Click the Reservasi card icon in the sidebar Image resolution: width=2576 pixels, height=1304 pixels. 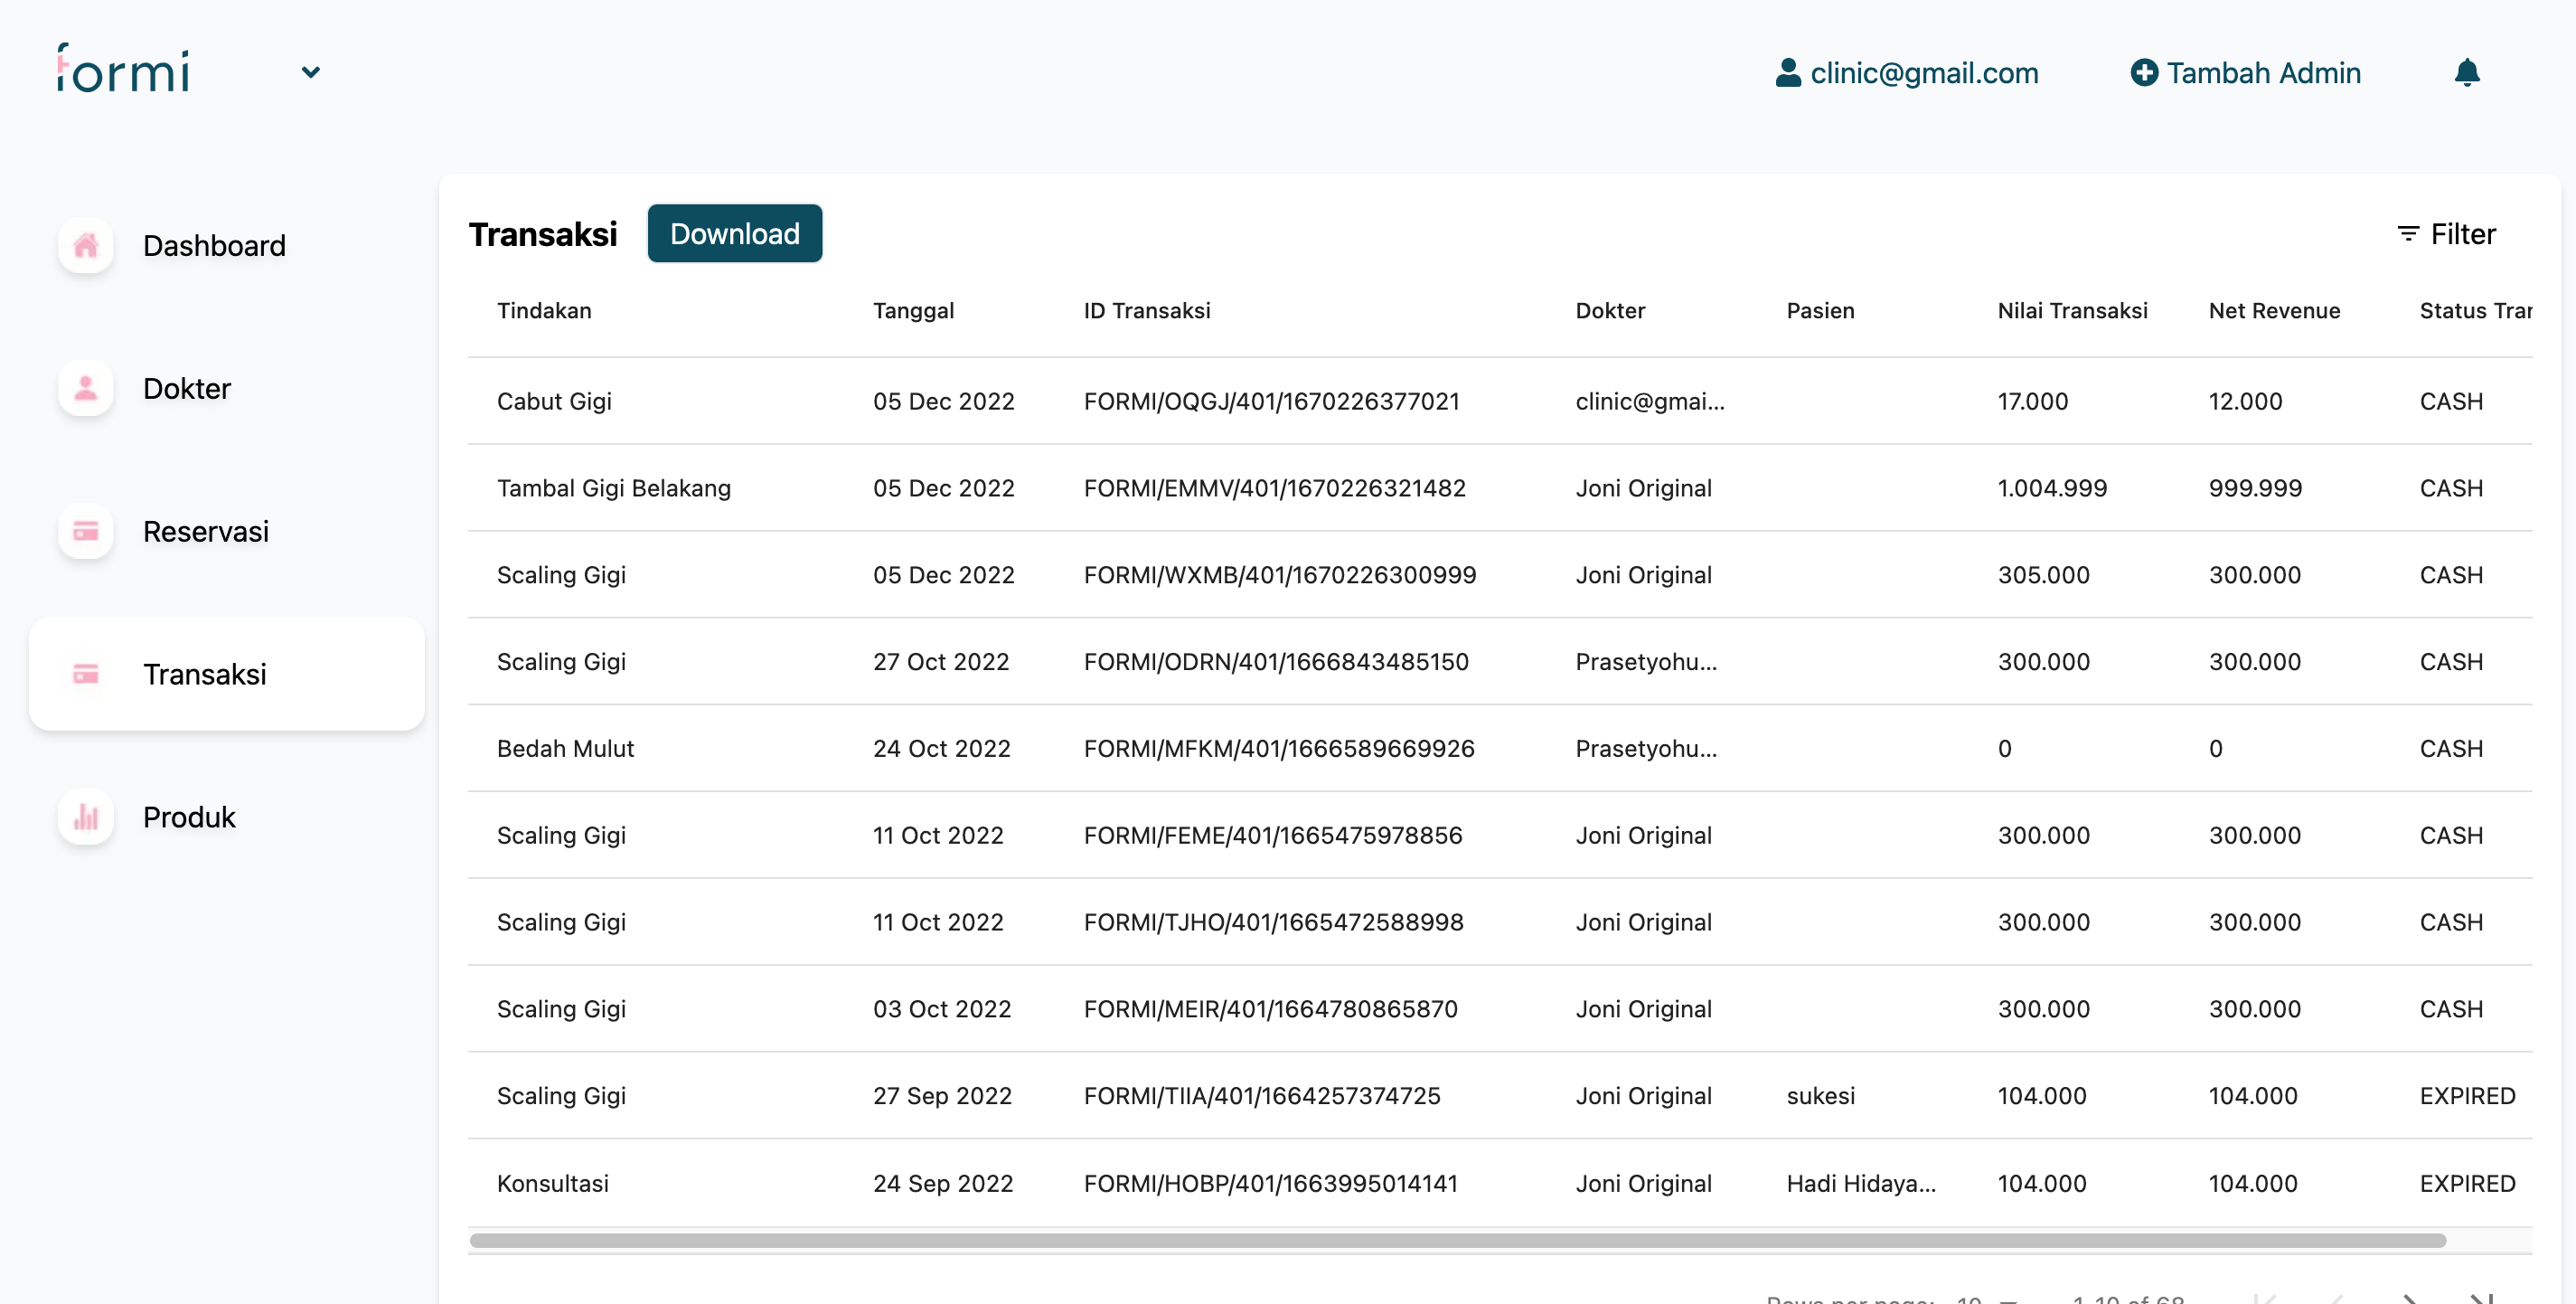tap(86, 531)
